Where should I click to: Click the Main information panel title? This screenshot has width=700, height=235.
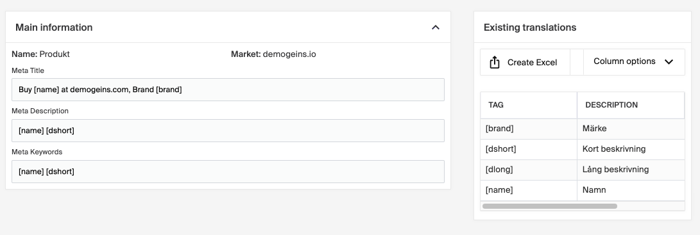pyautogui.click(x=54, y=28)
